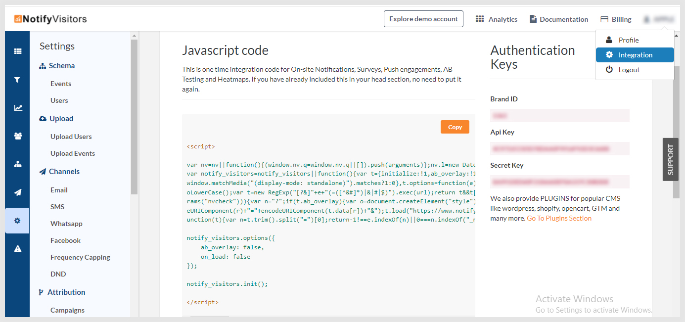The height and width of the screenshot is (322, 685).
Task: Expand the Channels settings section
Action: pos(59,172)
